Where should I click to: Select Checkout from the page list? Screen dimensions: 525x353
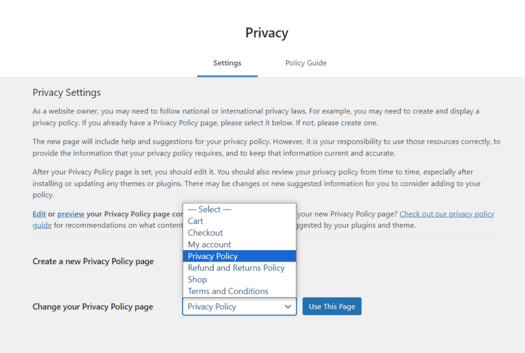(239, 233)
